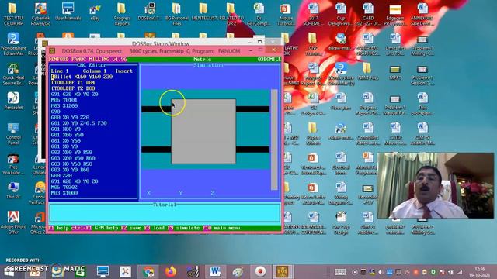
Task: Open the Edgecam PPT file icon
Action: 395,15
